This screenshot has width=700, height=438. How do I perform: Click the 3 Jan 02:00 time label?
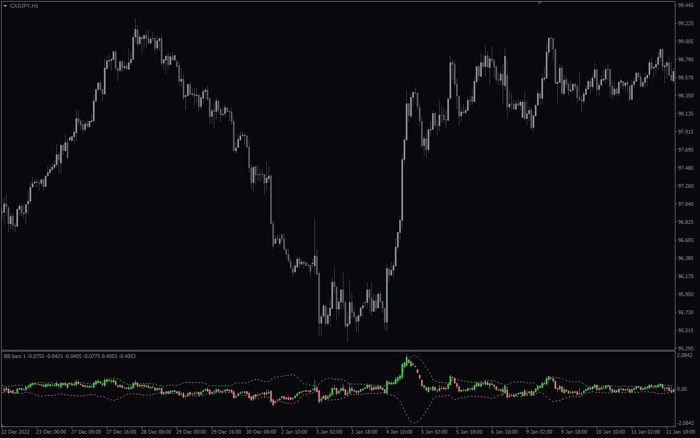click(330, 432)
